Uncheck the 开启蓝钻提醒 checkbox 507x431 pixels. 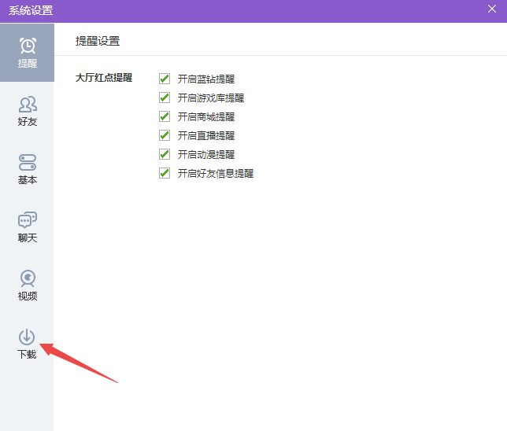click(165, 79)
